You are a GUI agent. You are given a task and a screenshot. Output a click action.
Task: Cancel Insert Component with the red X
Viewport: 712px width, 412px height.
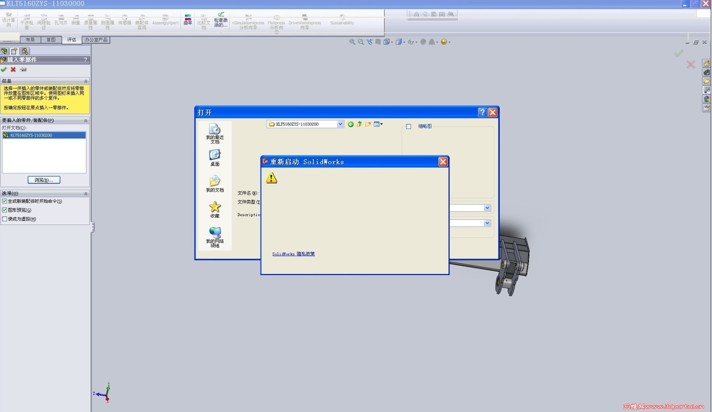coord(13,69)
